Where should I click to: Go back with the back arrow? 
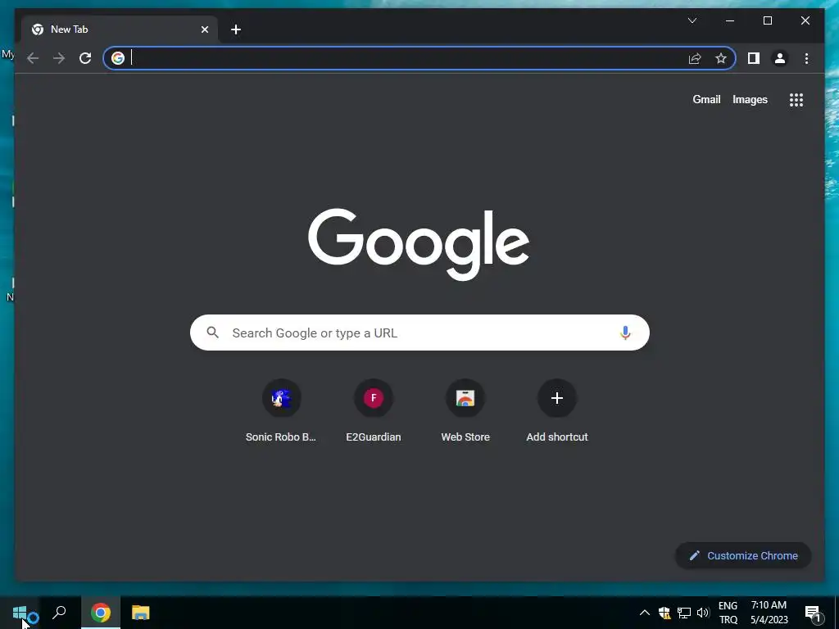(33, 58)
